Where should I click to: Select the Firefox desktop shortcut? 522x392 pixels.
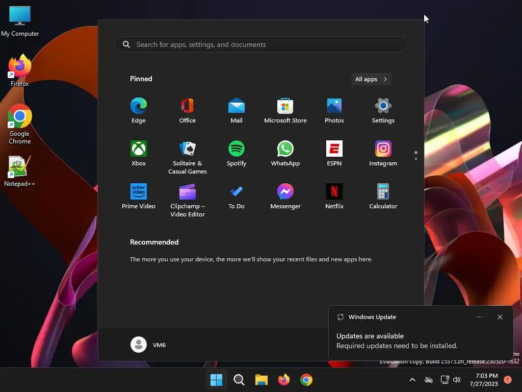[x=20, y=70]
